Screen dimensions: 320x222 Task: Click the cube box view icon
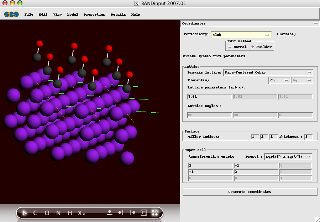pyautogui.click(x=144, y=213)
